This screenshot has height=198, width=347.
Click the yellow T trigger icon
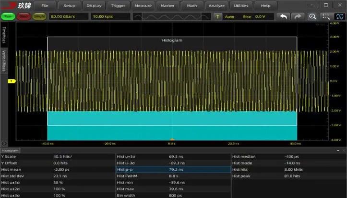click(218, 16)
